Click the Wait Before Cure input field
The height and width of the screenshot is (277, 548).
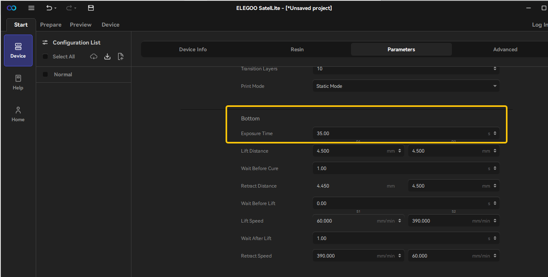click(406, 169)
